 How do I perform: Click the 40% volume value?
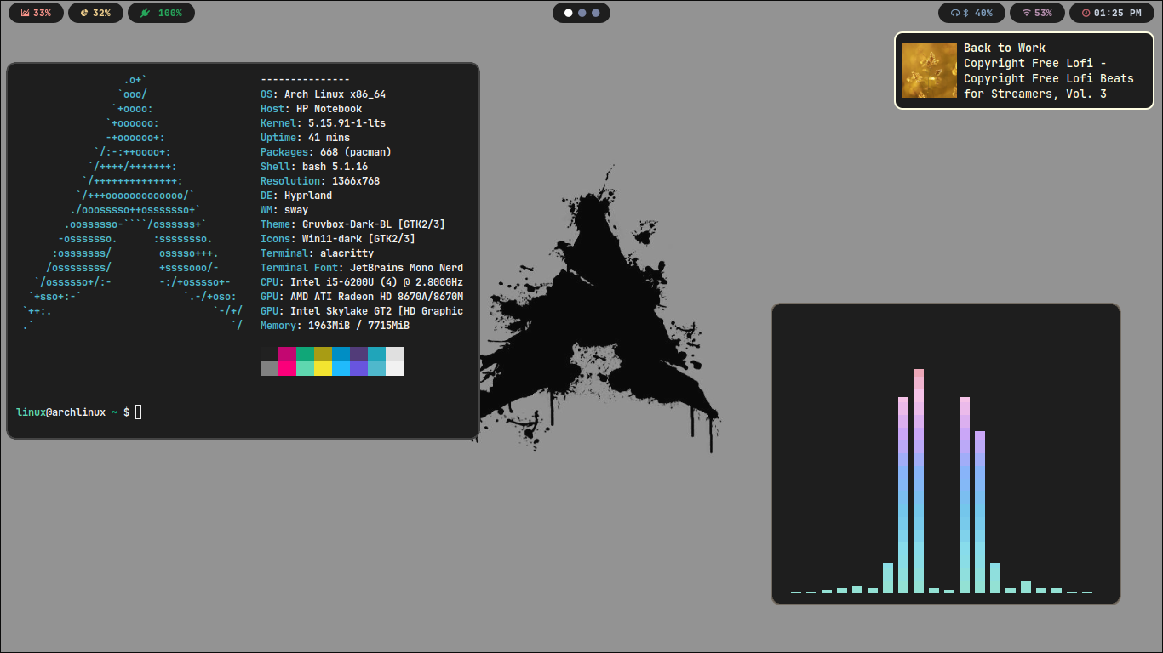click(983, 13)
